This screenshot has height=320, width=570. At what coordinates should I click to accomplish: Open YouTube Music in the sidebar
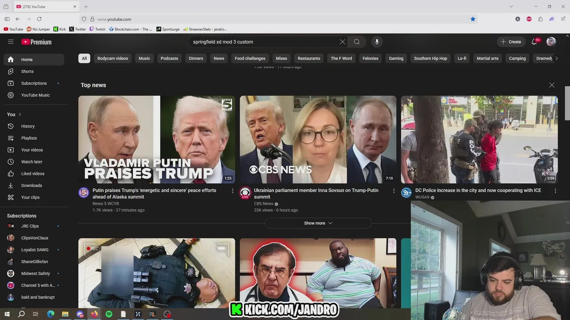[34, 95]
